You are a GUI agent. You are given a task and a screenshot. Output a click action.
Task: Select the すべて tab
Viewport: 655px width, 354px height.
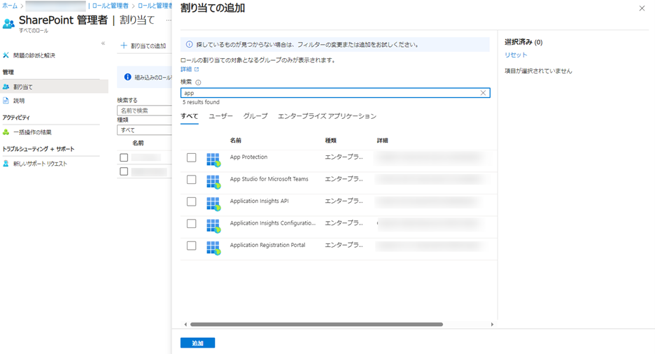click(189, 116)
